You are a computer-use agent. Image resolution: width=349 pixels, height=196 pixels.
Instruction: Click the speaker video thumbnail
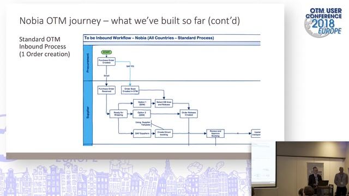(300, 168)
